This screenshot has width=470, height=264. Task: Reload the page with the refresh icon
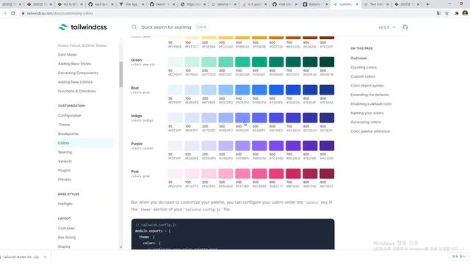tap(13, 13)
